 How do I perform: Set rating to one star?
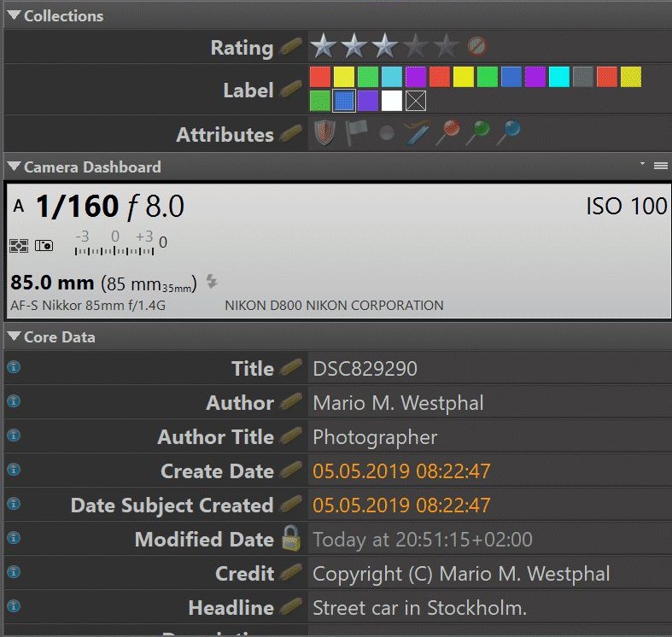click(323, 46)
